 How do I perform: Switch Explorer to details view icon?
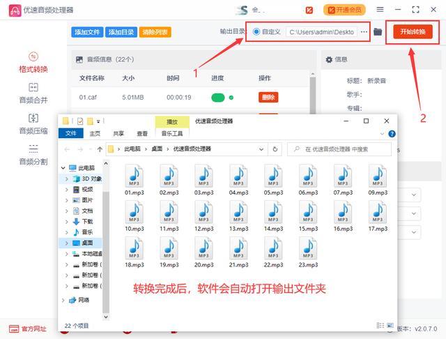(x=380, y=325)
